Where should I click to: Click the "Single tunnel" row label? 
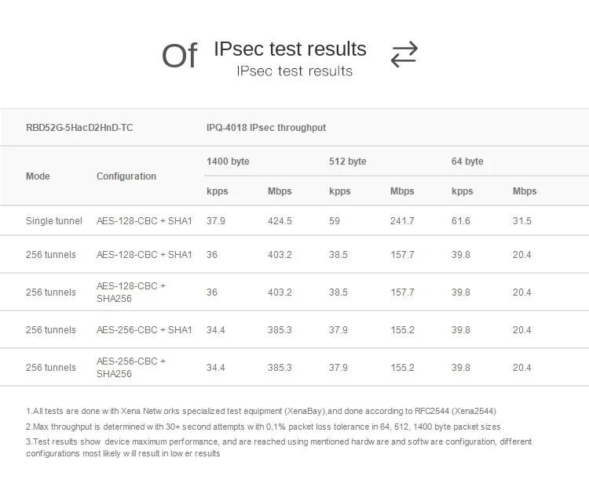[x=54, y=221]
